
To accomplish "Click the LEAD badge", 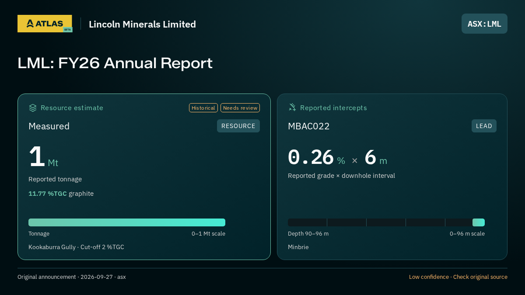I will click(484, 126).
